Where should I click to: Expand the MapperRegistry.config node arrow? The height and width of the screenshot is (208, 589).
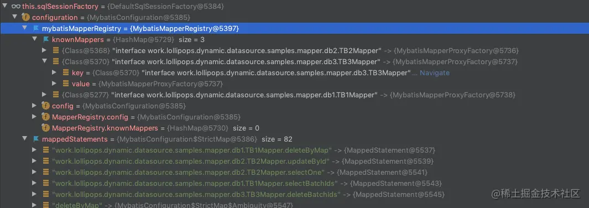[x=34, y=117]
